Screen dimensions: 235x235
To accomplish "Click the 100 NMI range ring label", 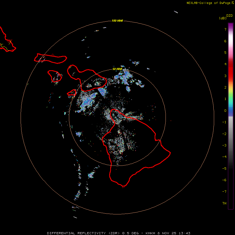I will (x=117, y=21).
